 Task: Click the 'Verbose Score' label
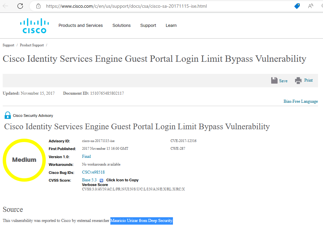(x=95, y=185)
